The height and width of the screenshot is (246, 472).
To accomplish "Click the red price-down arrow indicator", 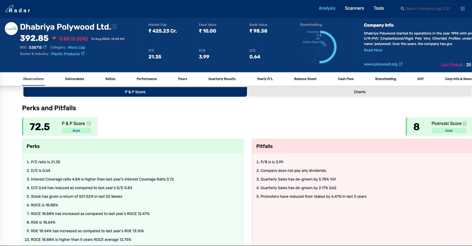I will click(54, 38).
